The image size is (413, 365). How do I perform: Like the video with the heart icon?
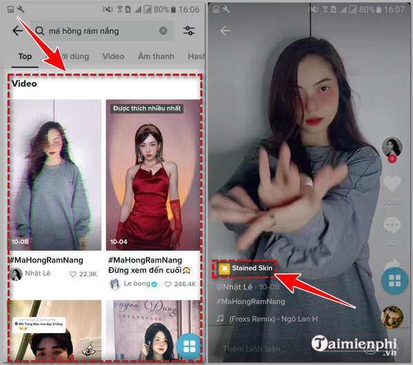click(x=392, y=183)
